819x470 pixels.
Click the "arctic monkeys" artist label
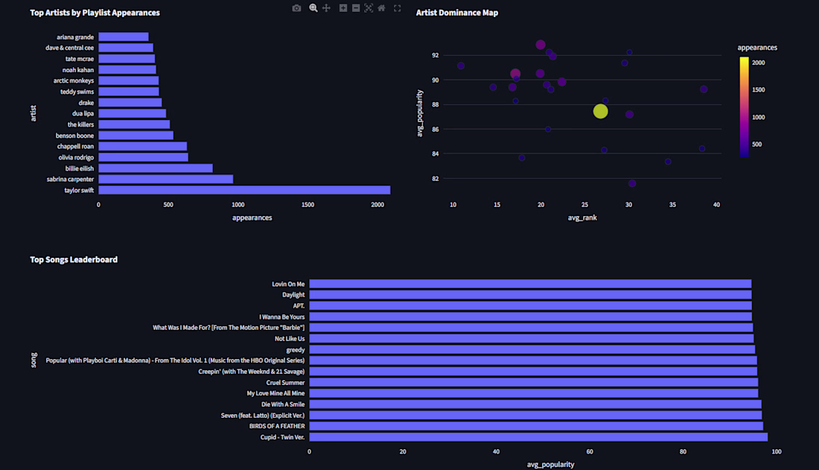pos(74,80)
